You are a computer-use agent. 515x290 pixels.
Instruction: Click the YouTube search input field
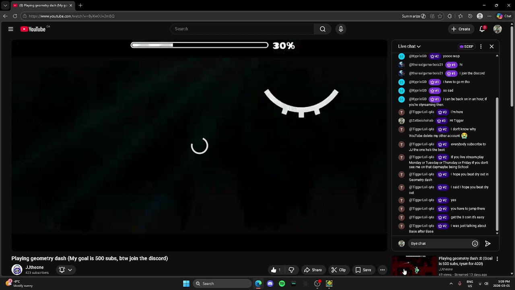(242, 29)
